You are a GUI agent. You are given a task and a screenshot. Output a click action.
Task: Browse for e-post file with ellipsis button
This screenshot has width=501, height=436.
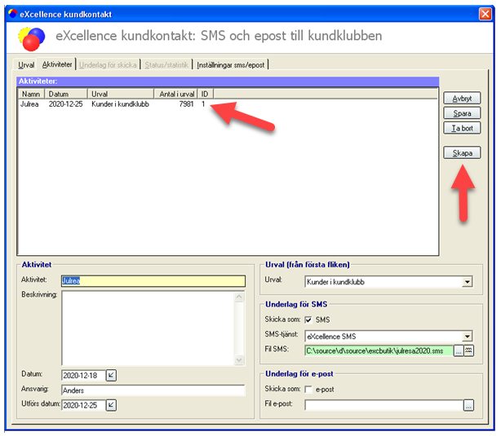(x=468, y=405)
